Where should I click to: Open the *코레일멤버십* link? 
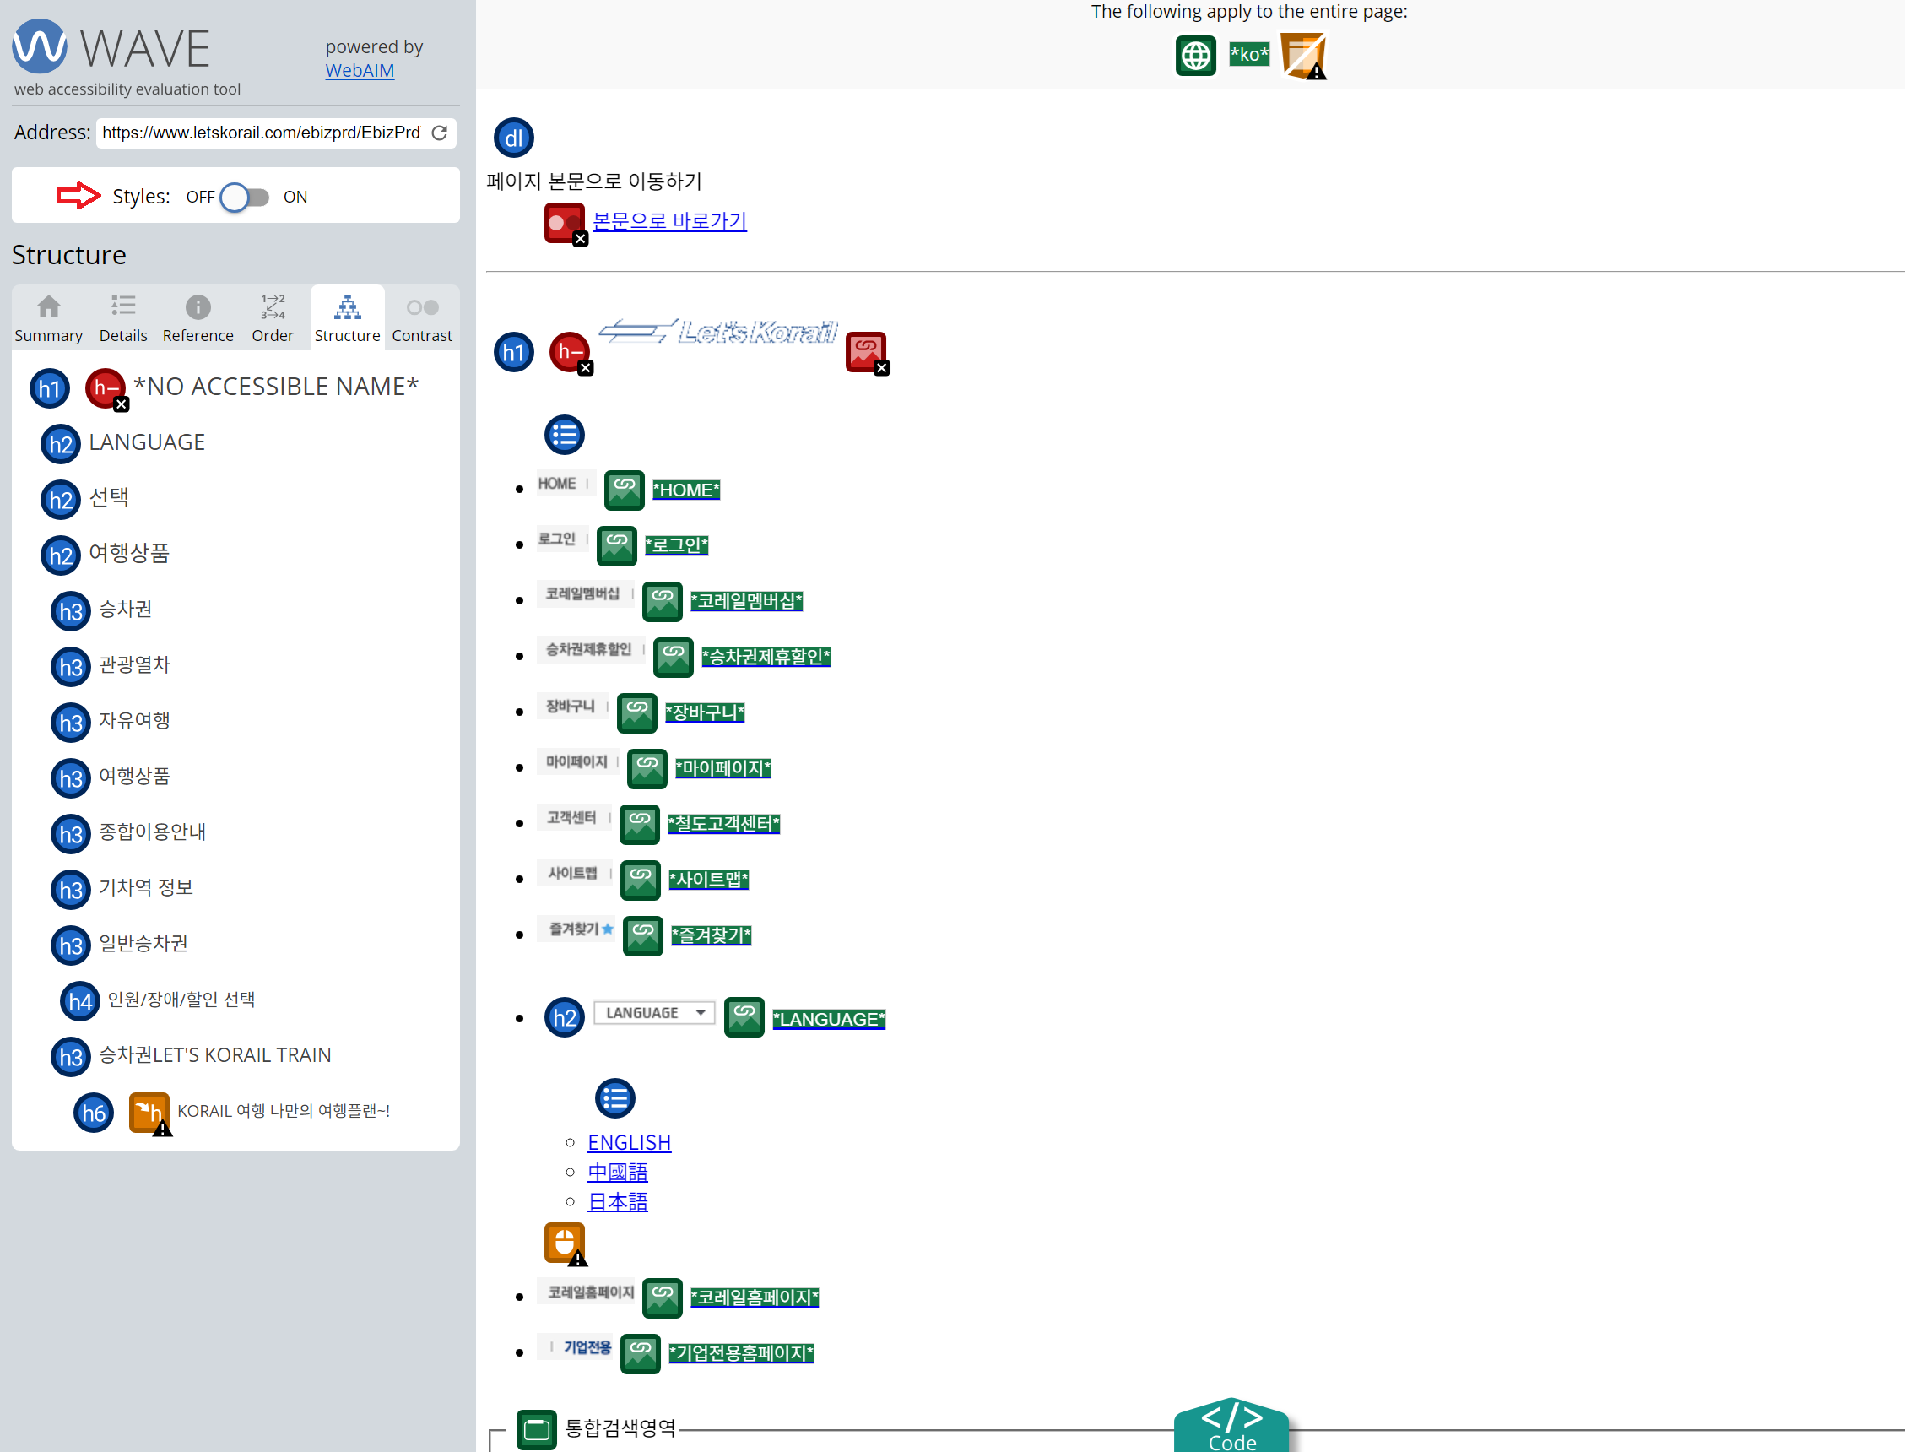(x=746, y=601)
